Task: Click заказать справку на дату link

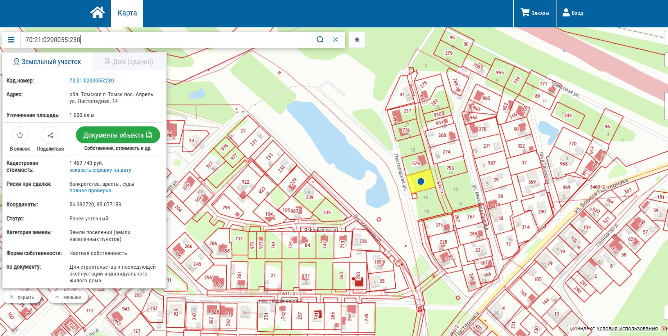Action: click(100, 170)
